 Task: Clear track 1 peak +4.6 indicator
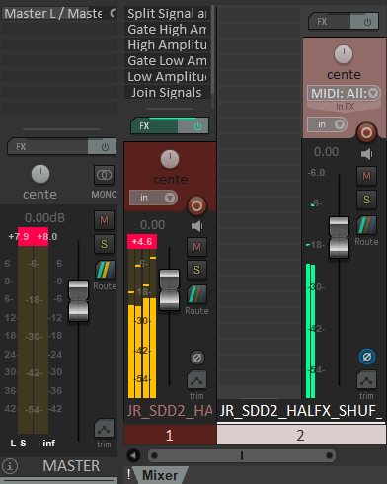(x=142, y=242)
